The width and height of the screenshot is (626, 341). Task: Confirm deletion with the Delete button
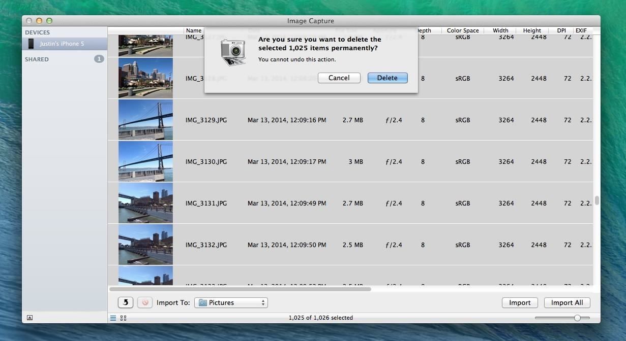click(x=387, y=78)
